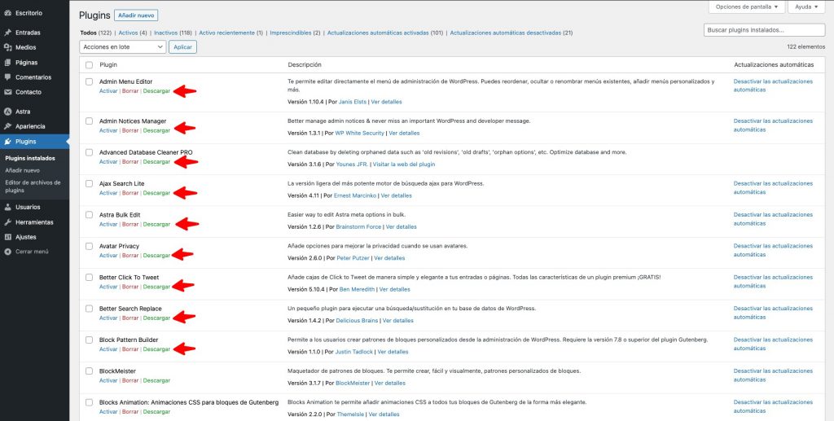Click the Aplicar bulk action button
Image resolution: width=834 pixels, height=421 pixels.
183,46
